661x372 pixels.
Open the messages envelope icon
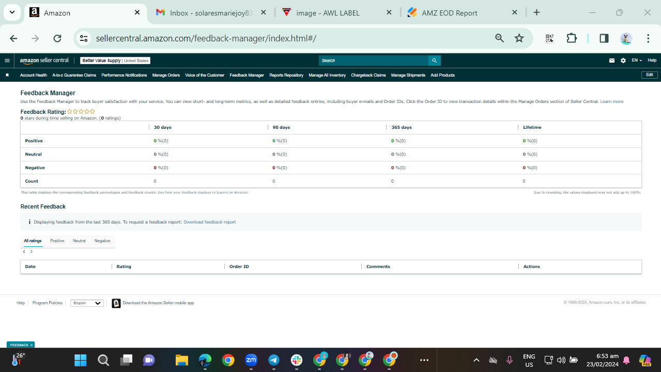(x=612, y=61)
